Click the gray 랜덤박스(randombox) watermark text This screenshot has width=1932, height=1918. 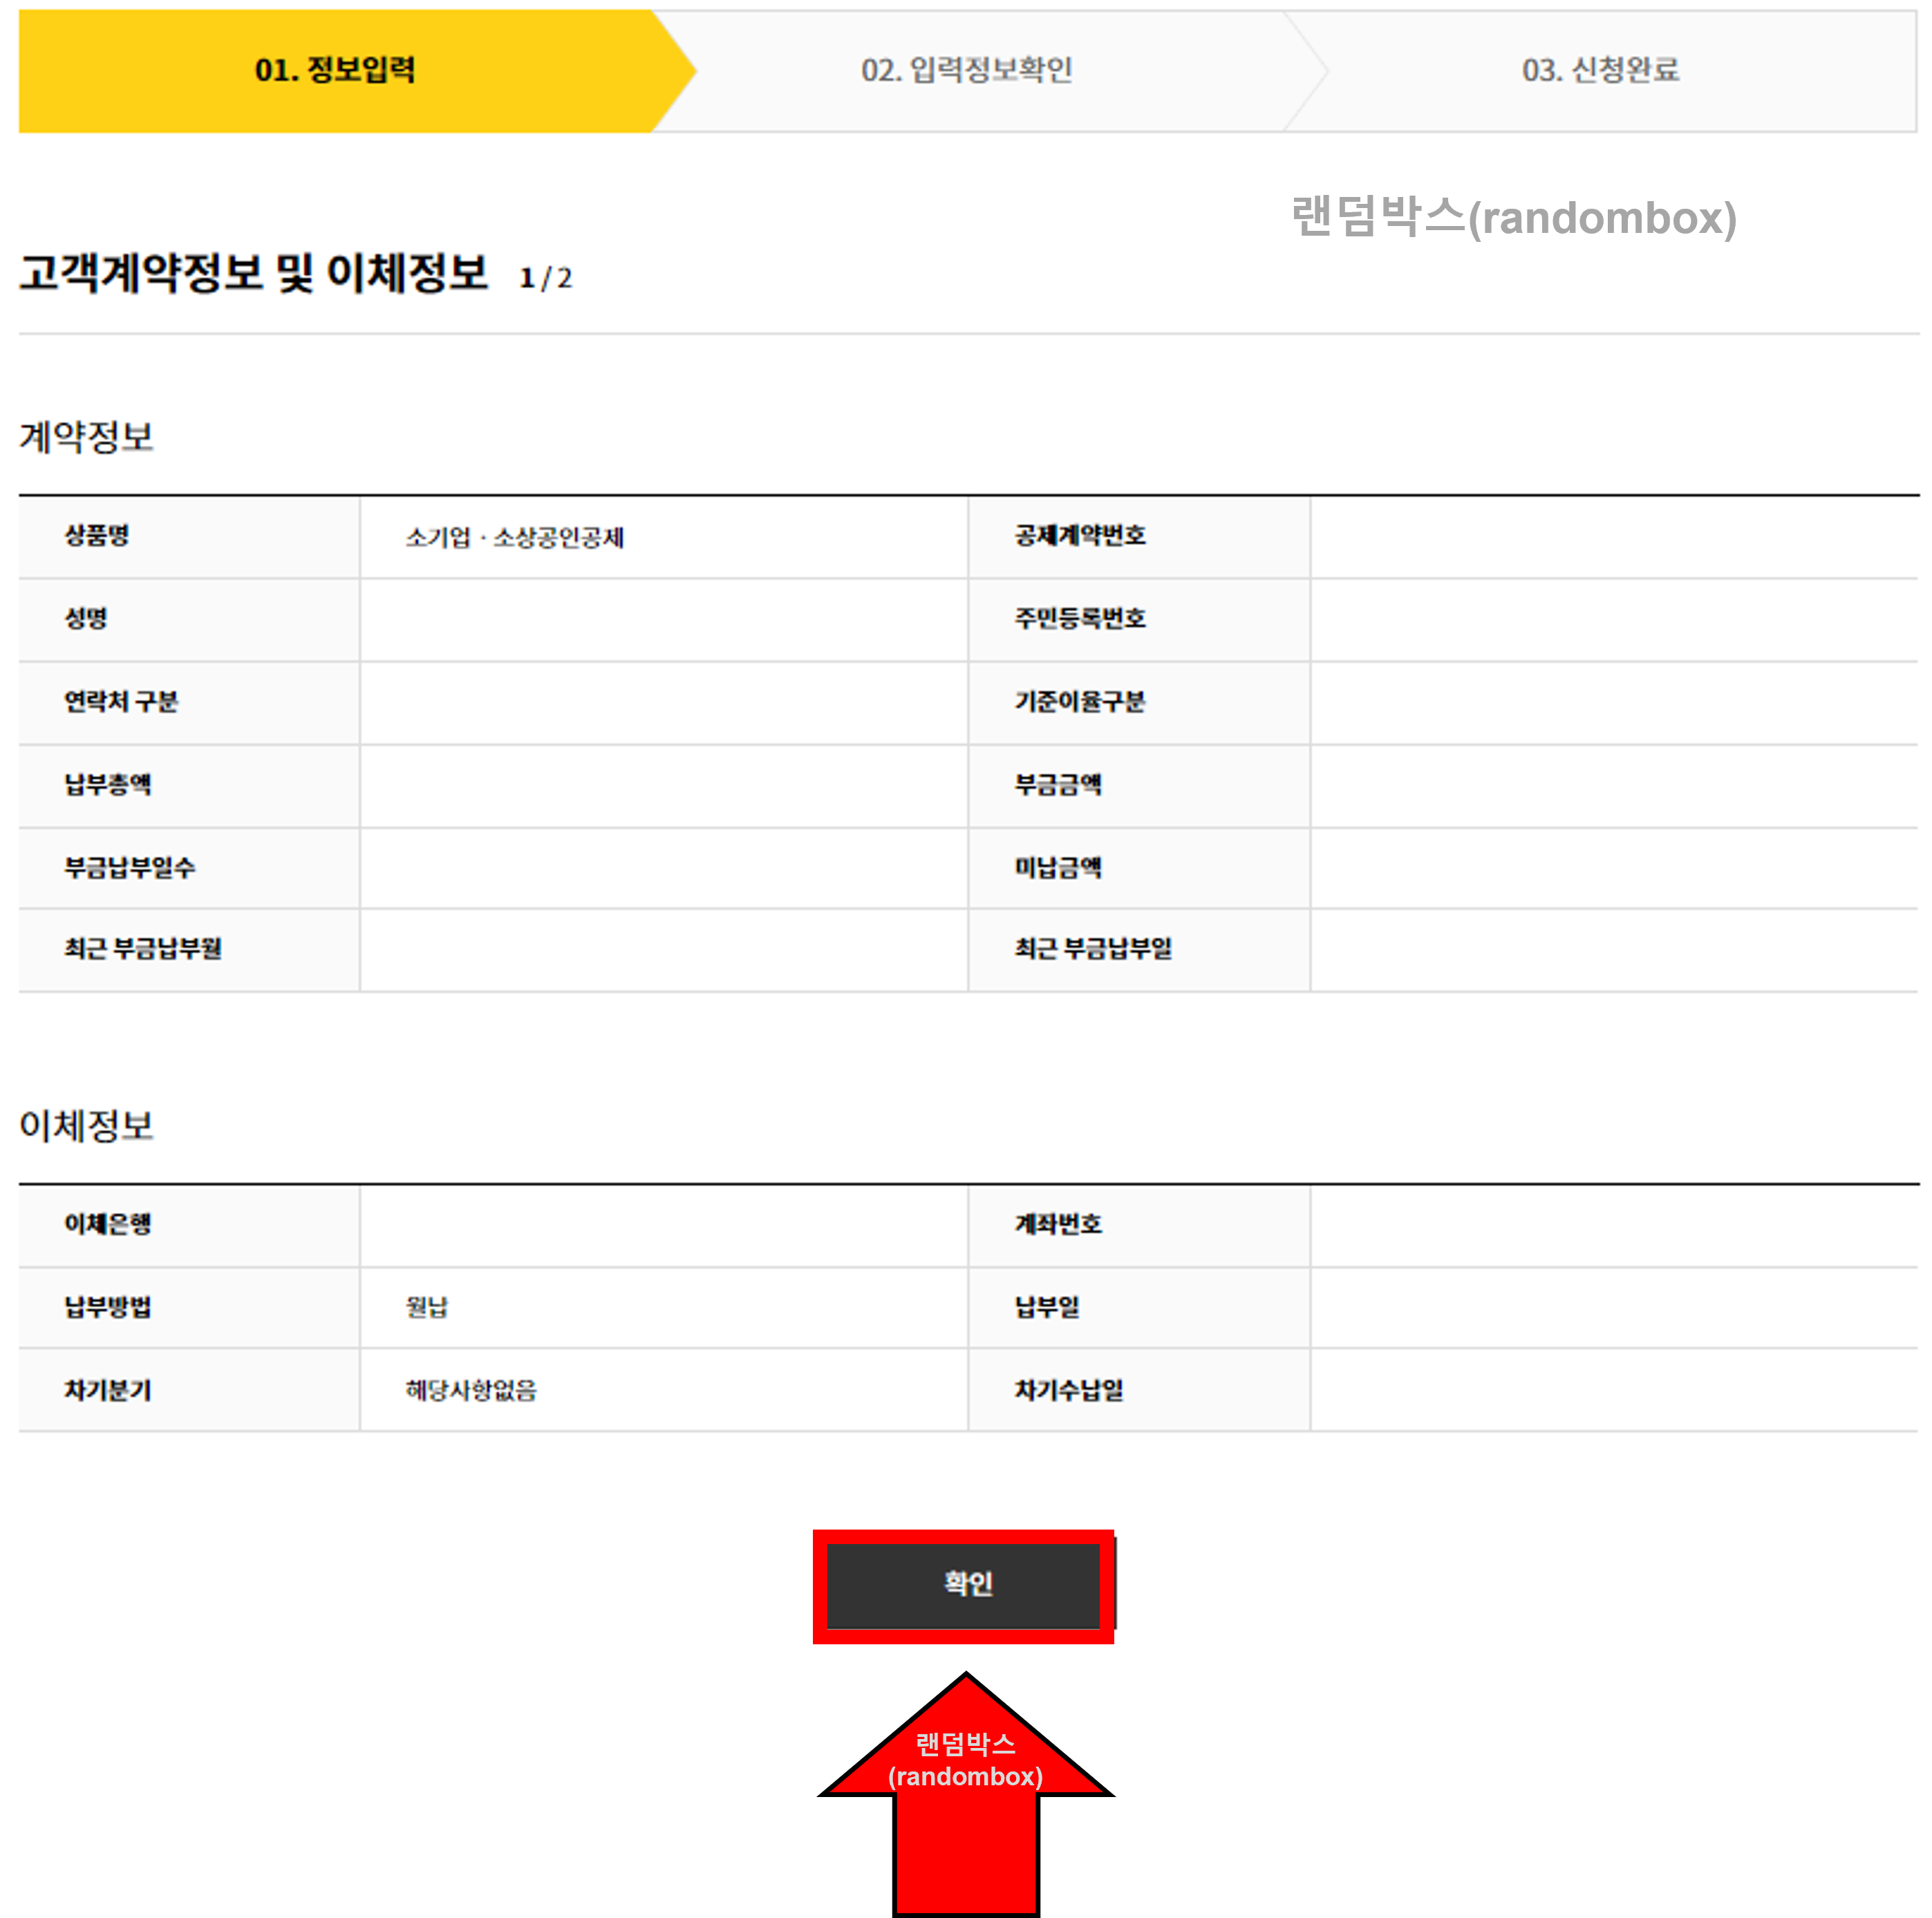(x=1513, y=217)
